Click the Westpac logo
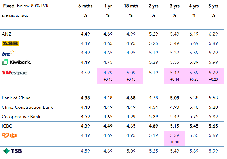The image size is (227, 159). coord(14,73)
